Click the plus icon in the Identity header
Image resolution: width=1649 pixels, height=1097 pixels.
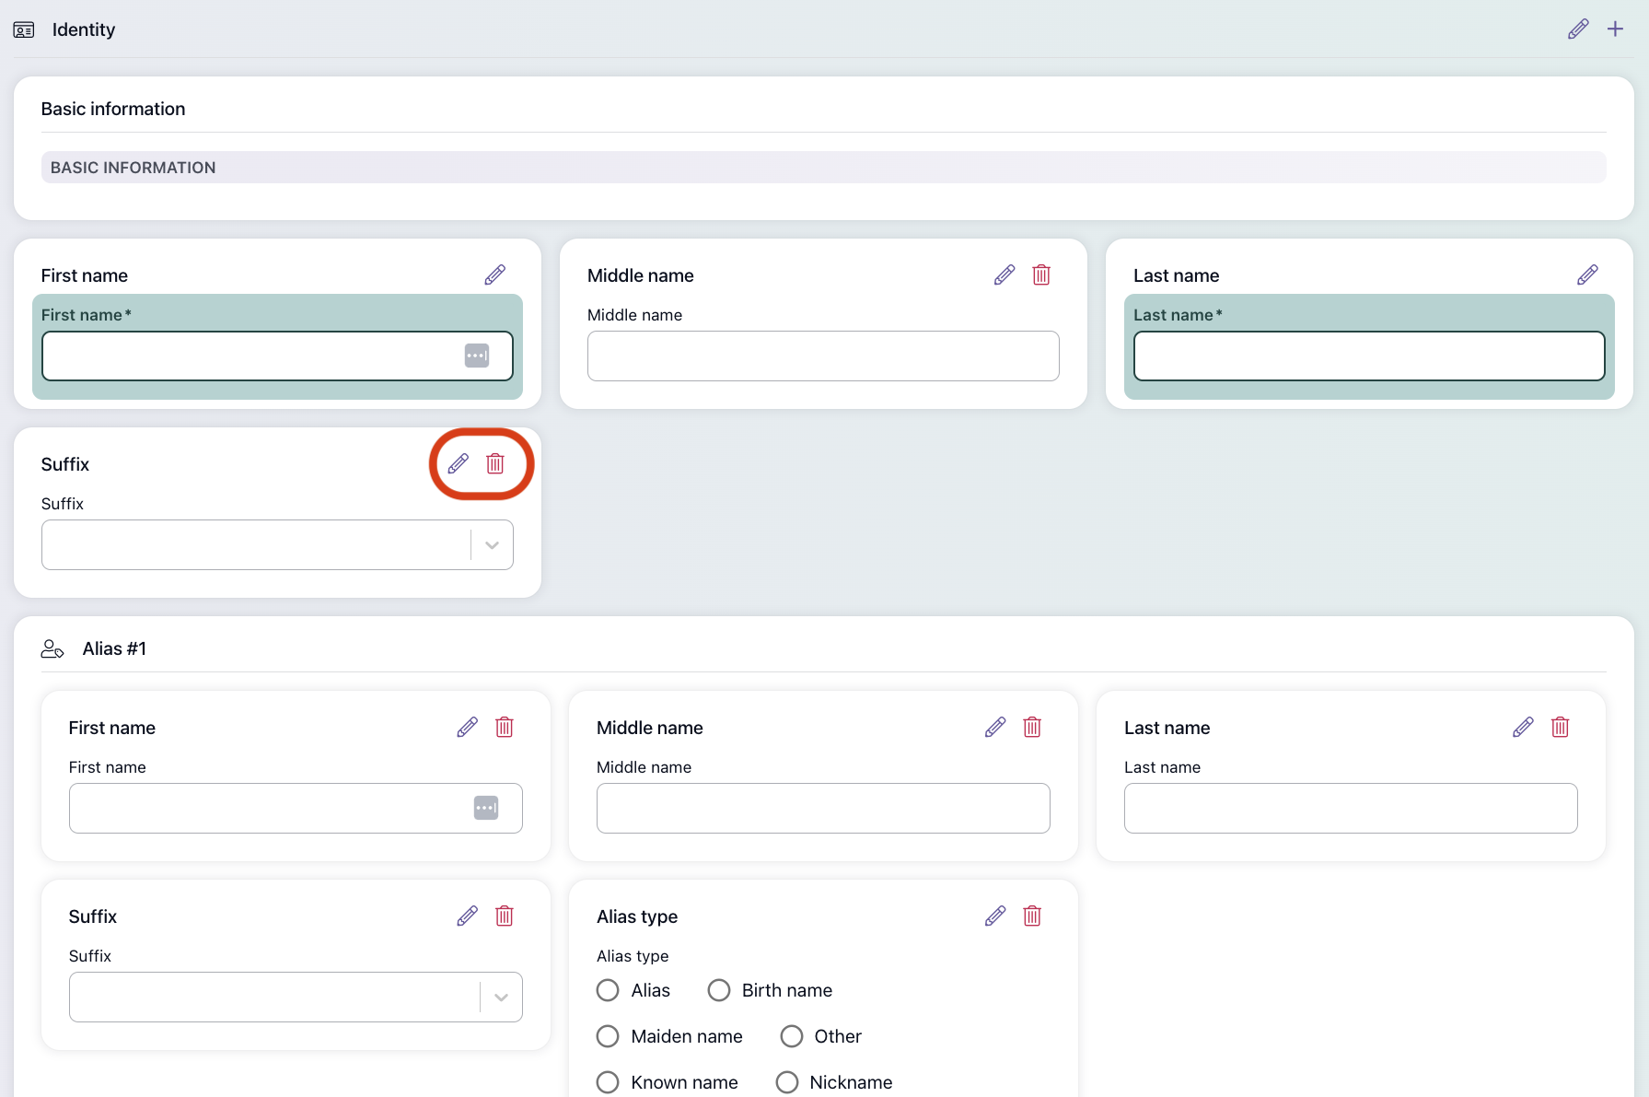pyautogui.click(x=1615, y=29)
